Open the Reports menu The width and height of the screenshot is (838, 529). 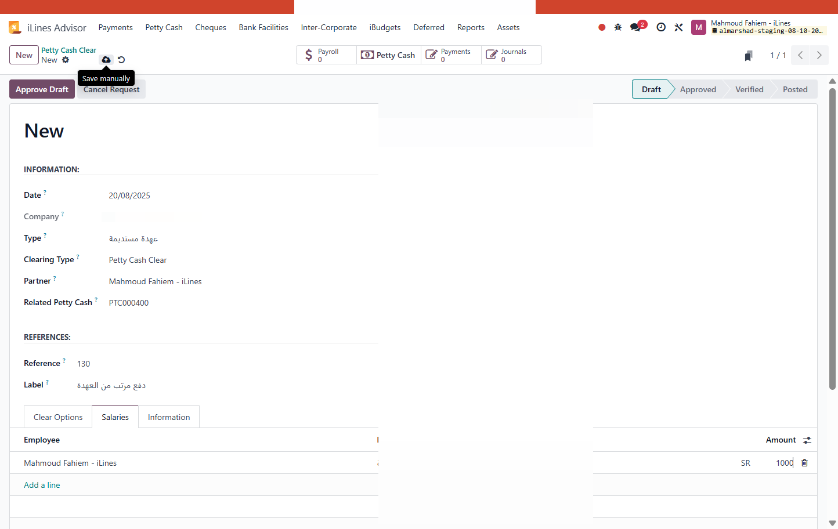[471, 27]
